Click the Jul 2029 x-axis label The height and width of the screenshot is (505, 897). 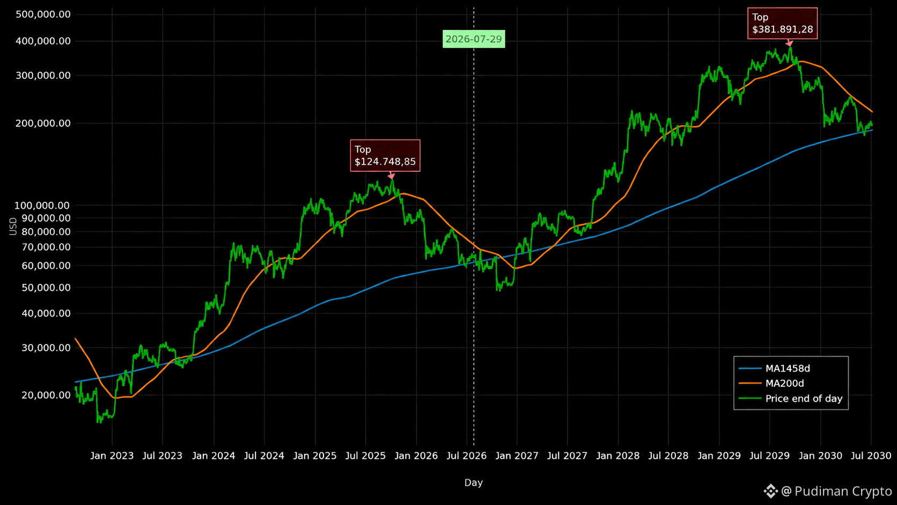point(770,456)
